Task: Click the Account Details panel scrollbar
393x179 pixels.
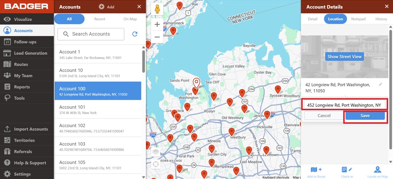Action: (x=390, y=89)
